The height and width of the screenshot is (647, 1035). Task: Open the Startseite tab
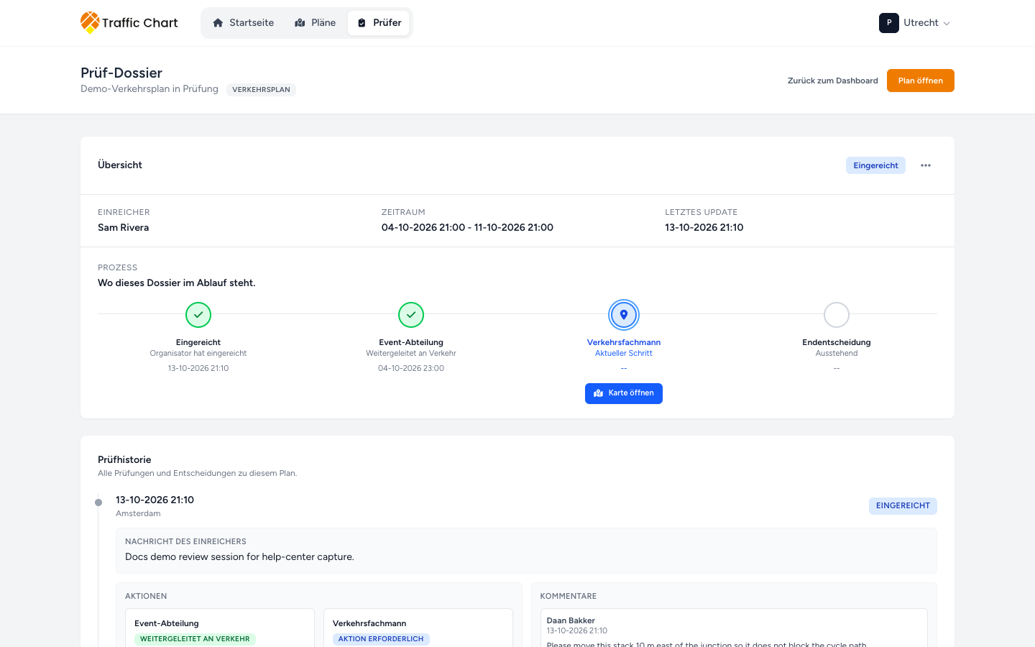(x=244, y=23)
